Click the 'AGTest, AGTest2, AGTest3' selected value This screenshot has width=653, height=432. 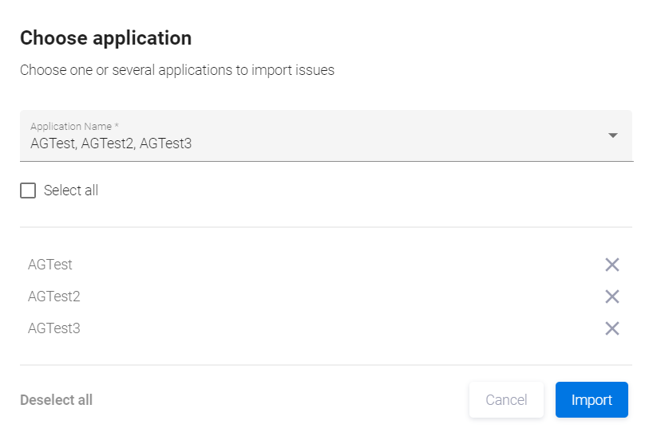[111, 144]
